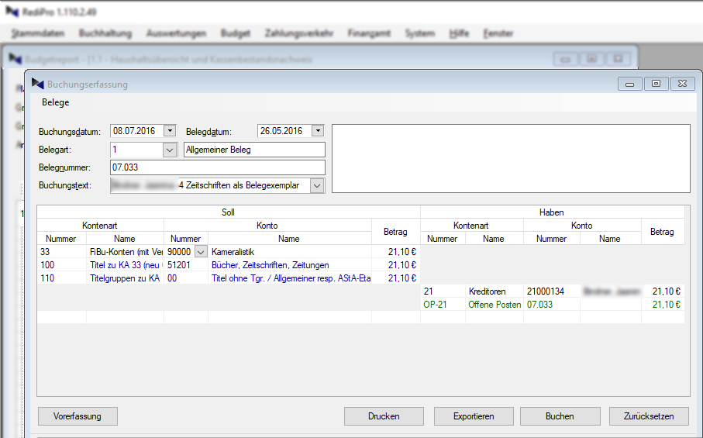Minimize the Buchungserfassung dialog window
703x438 pixels.
click(629, 84)
